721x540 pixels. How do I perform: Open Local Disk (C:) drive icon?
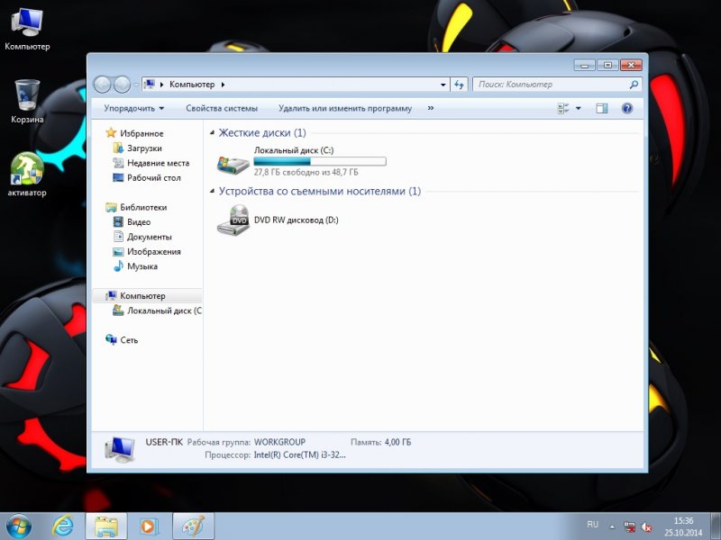pyautogui.click(x=233, y=164)
